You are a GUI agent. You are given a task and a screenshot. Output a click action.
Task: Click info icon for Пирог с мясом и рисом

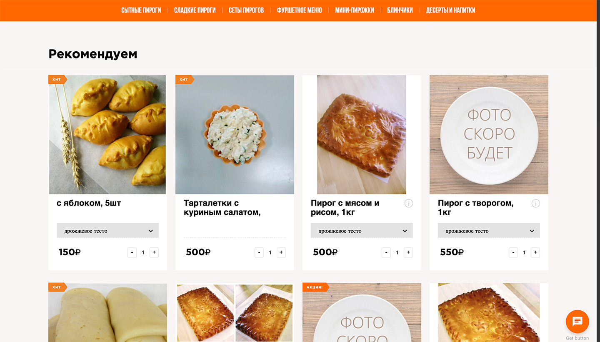409,204
